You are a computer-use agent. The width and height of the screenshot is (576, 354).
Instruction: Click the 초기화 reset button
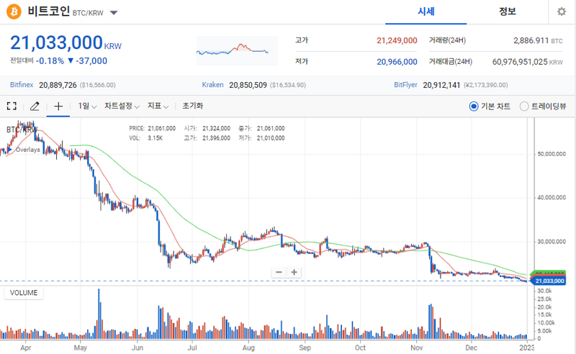tap(192, 106)
